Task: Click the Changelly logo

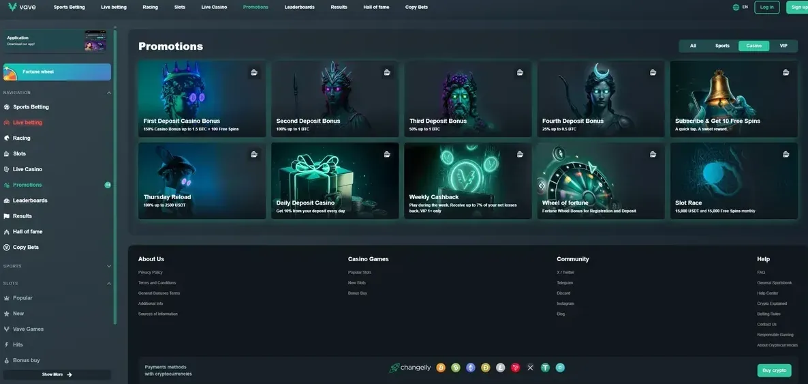Action: [409, 368]
